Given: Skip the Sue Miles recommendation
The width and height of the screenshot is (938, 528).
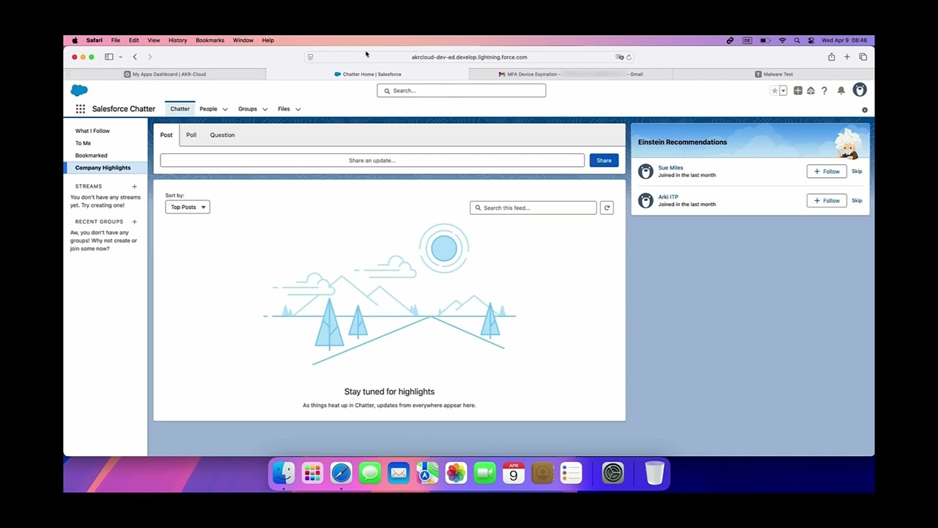Looking at the screenshot, I should (x=857, y=171).
